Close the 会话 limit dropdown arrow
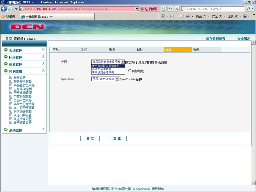 pos(122,62)
